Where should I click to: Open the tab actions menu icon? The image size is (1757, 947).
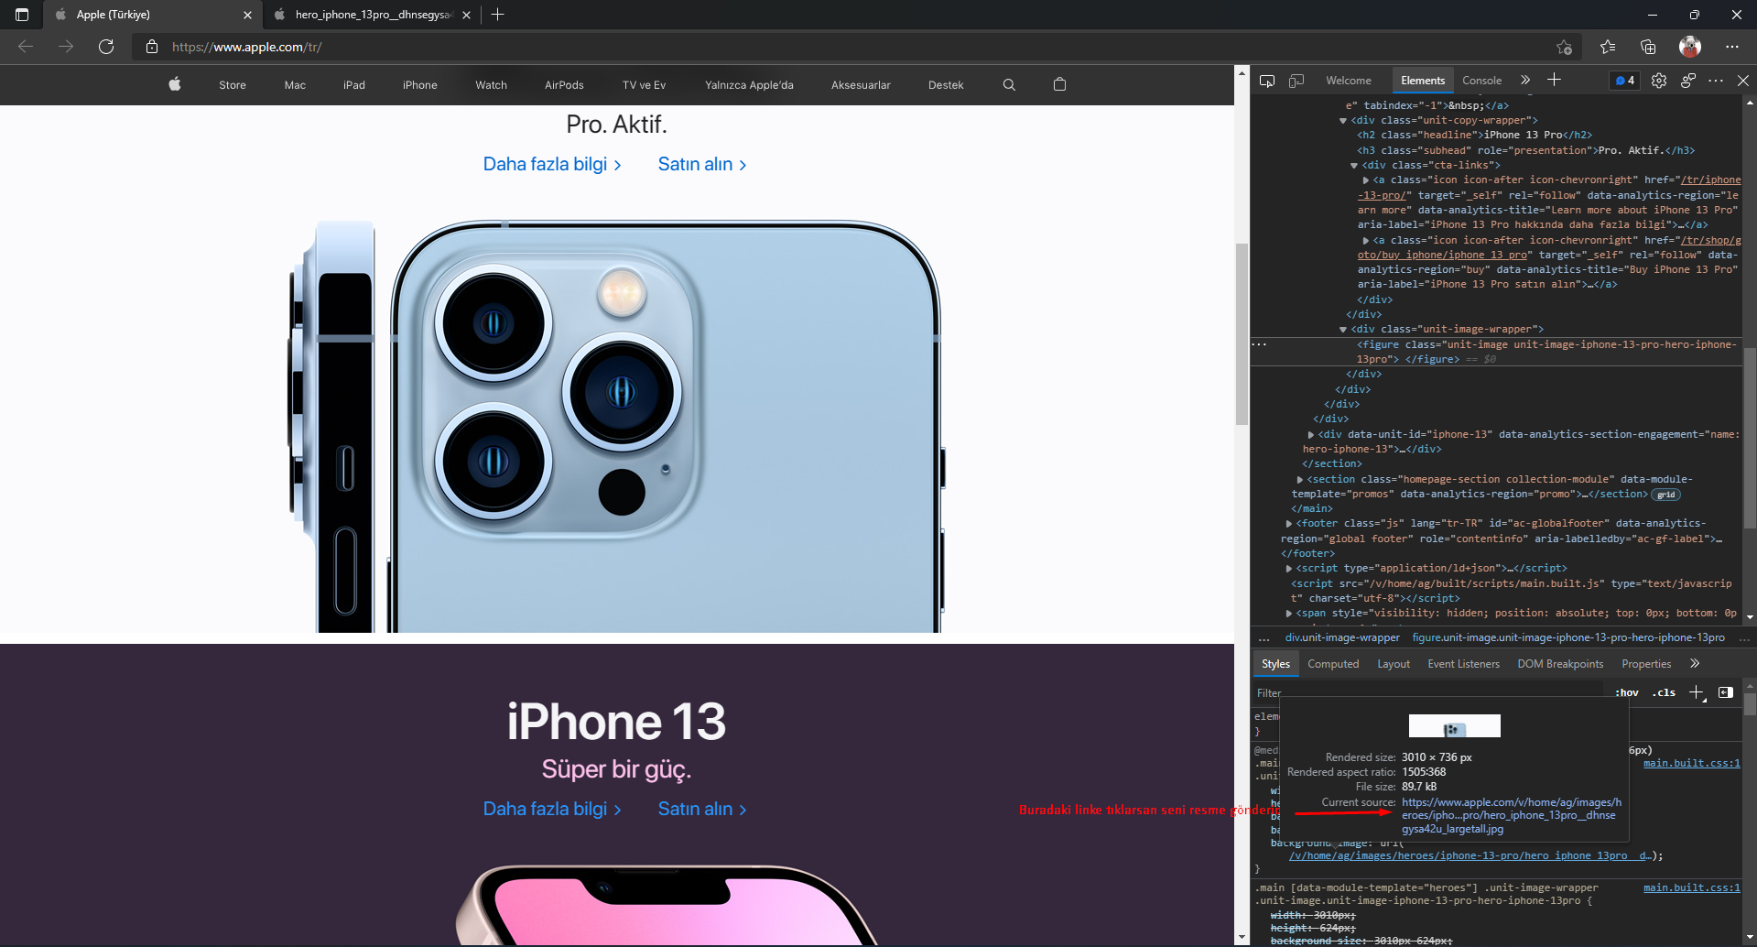click(22, 15)
